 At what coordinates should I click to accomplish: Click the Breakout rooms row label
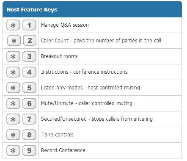pyautogui.click(x=59, y=56)
